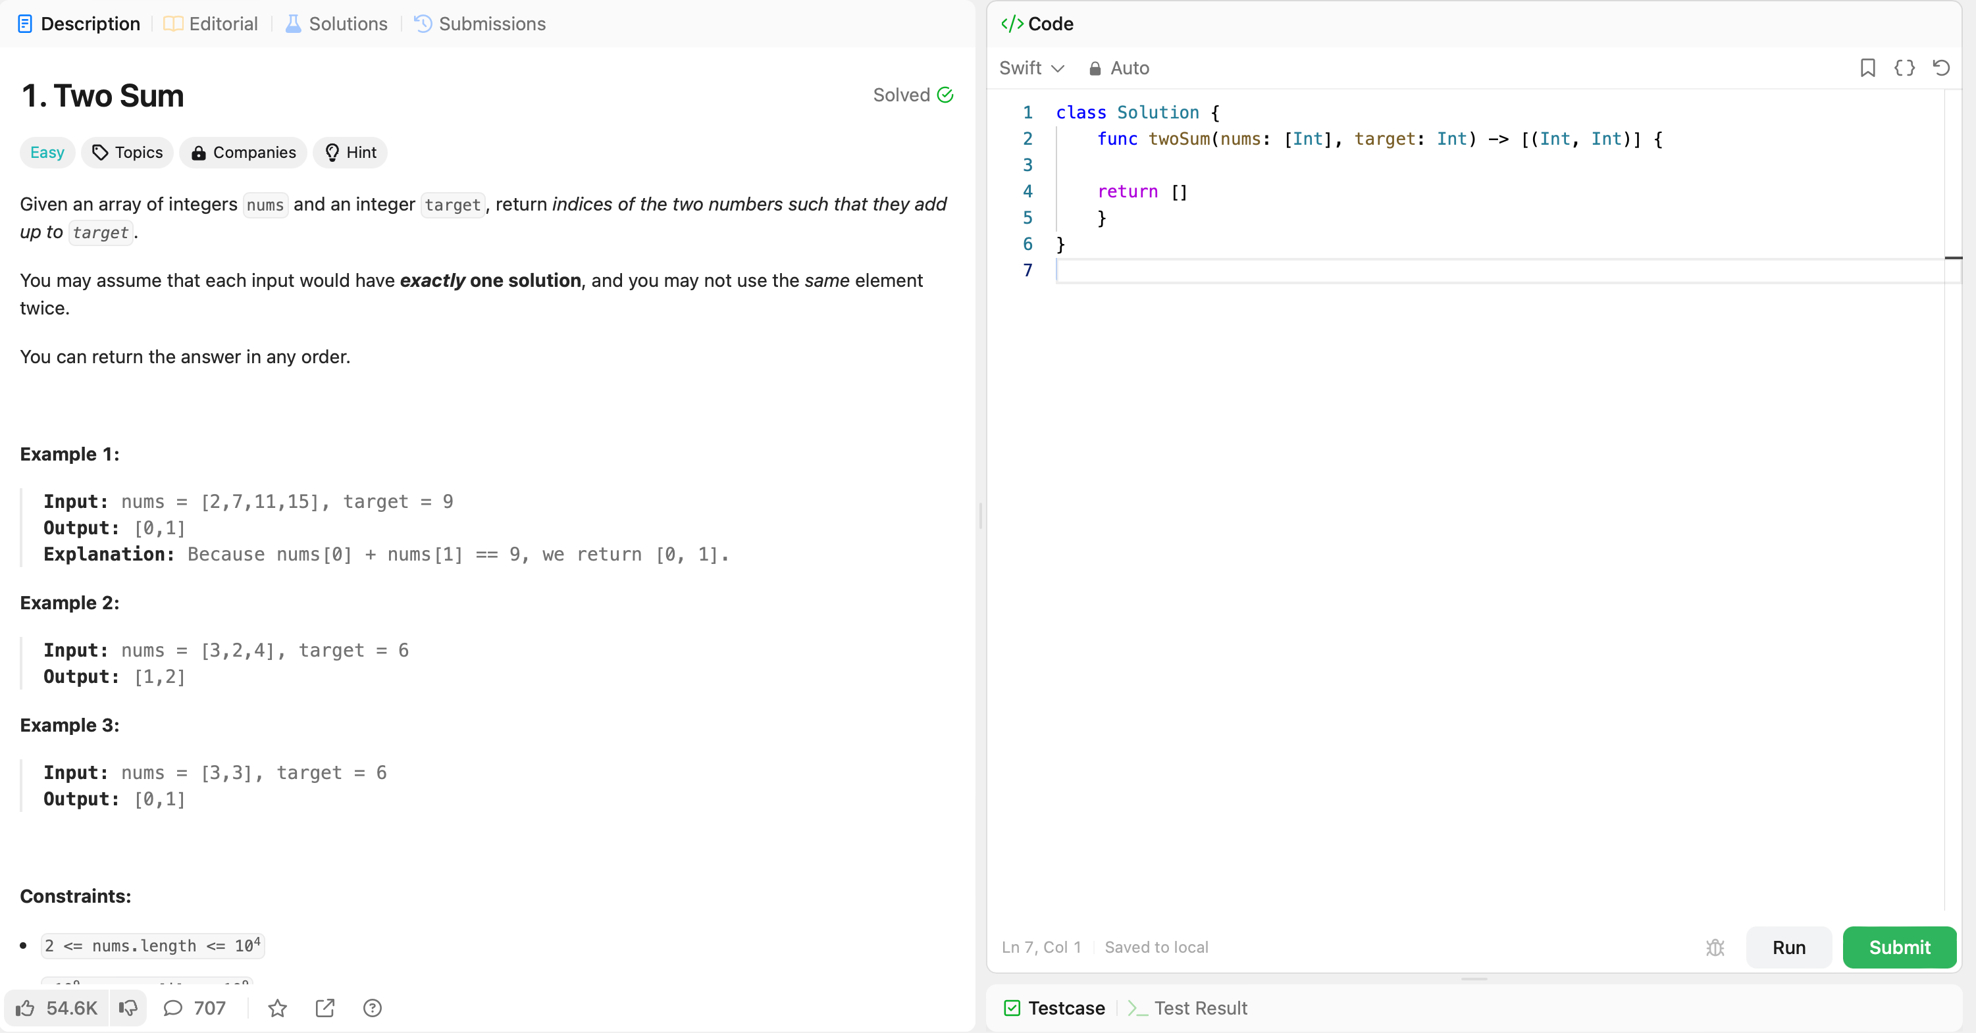Reveal the Hint
1976x1033 pixels.
(351, 153)
